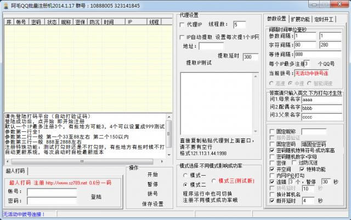Click the proxy list scrollbar down arrow
Image resolution: width=351 pixels, height=220 pixels.
click(x=256, y=131)
